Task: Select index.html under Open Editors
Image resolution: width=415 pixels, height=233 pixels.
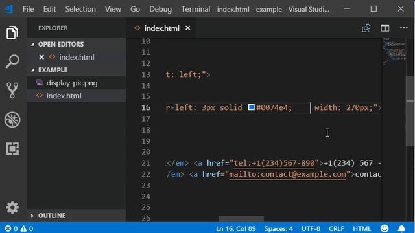Action: 77,57
